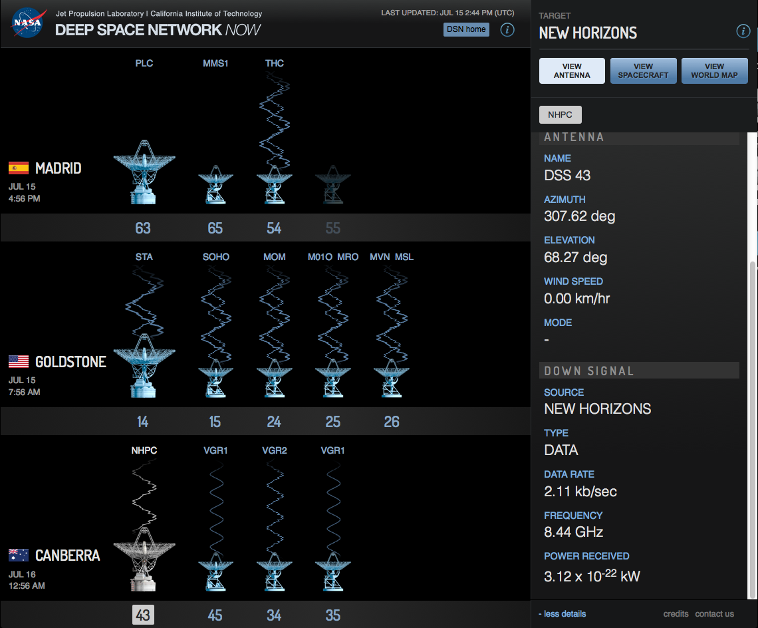This screenshot has width=758, height=628.
Task: Select Goldstone antenna dish 15
Action: pos(215,378)
